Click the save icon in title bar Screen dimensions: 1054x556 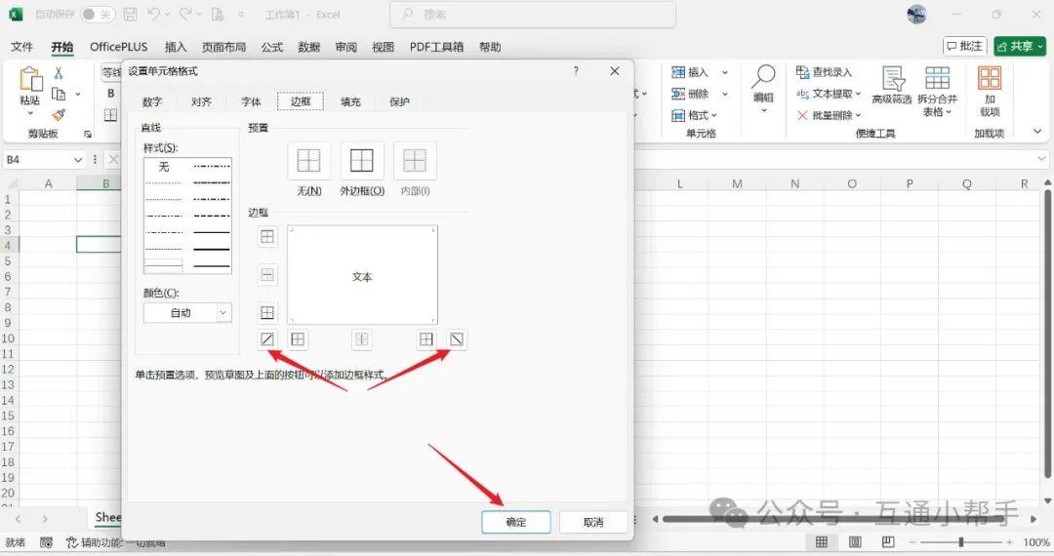pyautogui.click(x=131, y=14)
